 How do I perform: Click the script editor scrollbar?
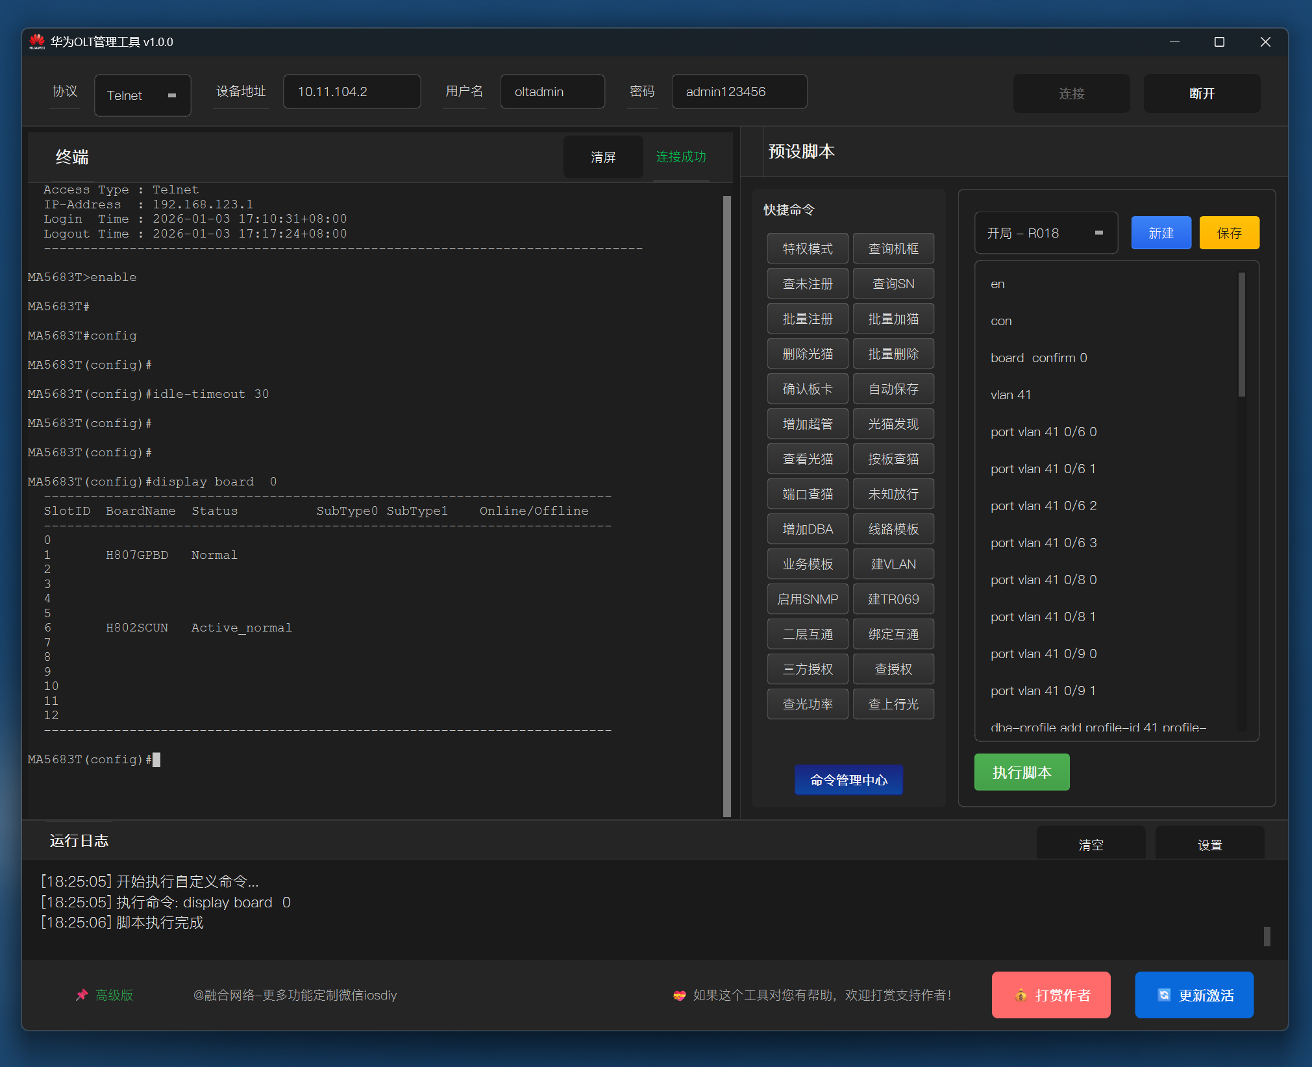(1241, 335)
